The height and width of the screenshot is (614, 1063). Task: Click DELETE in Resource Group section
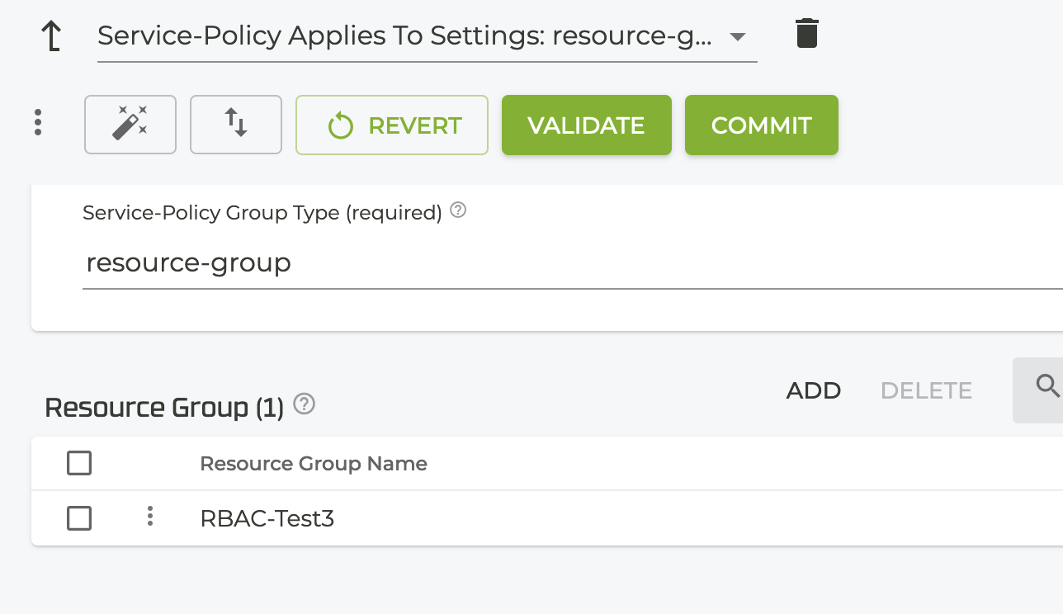(x=926, y=390)
